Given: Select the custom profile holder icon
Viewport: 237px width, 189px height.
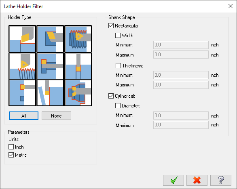Looking at the screenshot, I should 78,92.
